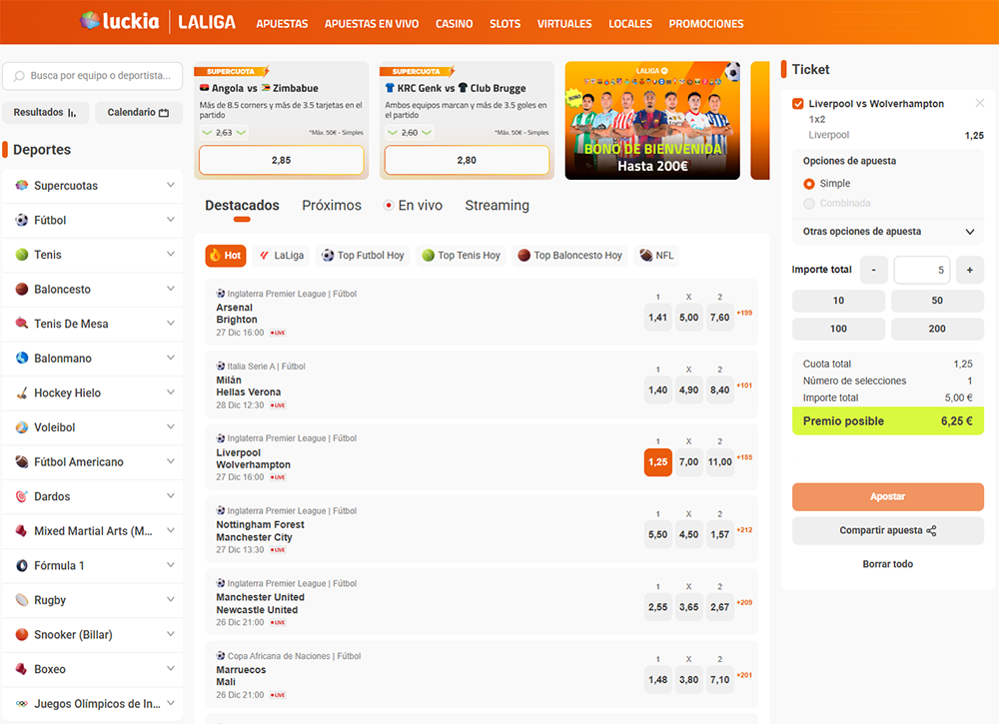Screen dimensions: 999x724
Task: Switch to the Próximos tab
Action: tap(332, 205)
